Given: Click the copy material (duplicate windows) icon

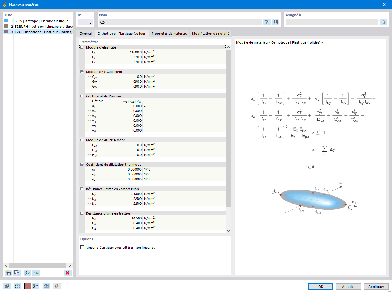Looking at the screenshot, I should click(x=17, y=273).
